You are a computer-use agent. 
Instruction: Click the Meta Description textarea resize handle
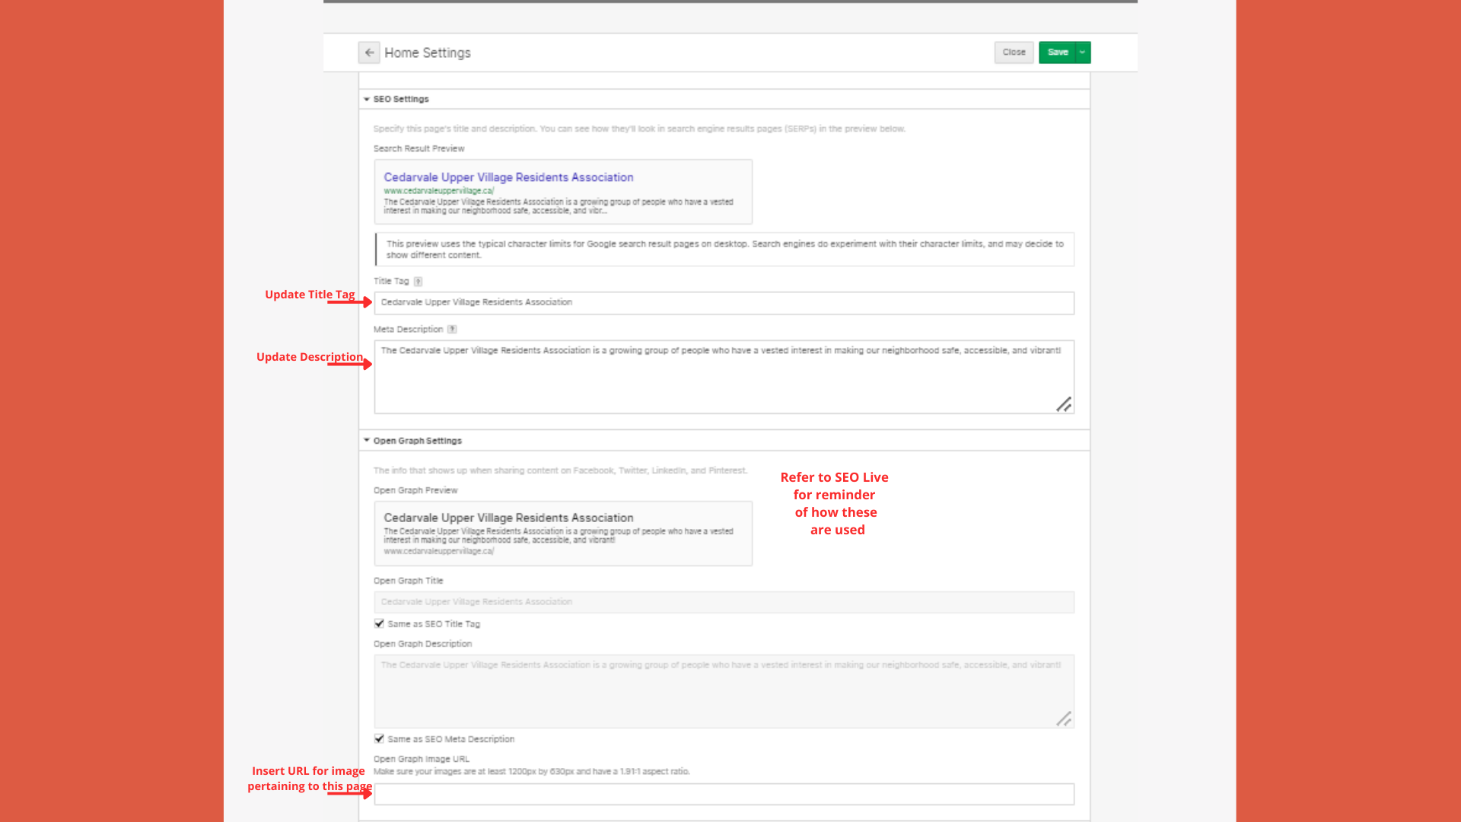[x=1064, y=405]
